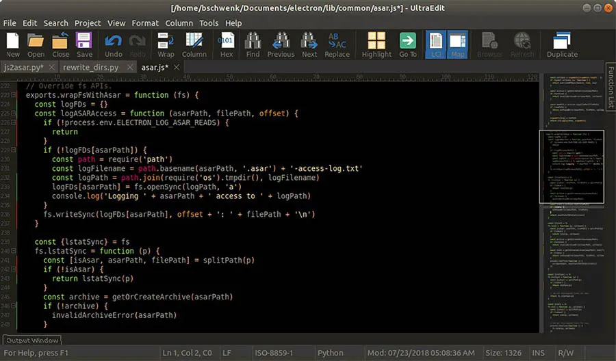Image resolution: width=616 pixels, height=361 pixels.
Task: Switch to the rewrite_dirs.py tab
Action: coord(90,67)
